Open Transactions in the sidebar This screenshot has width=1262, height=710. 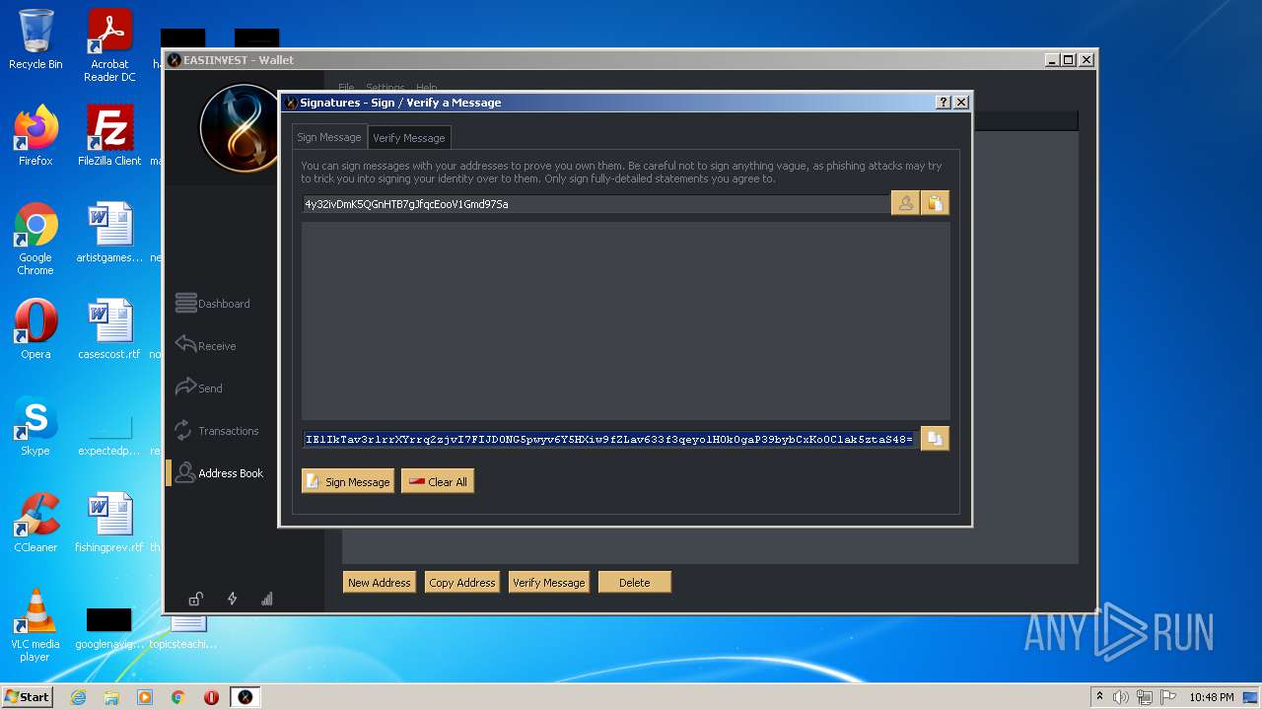point(216,431)
